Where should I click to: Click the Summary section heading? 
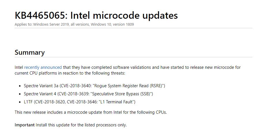(x=30, y=52)
